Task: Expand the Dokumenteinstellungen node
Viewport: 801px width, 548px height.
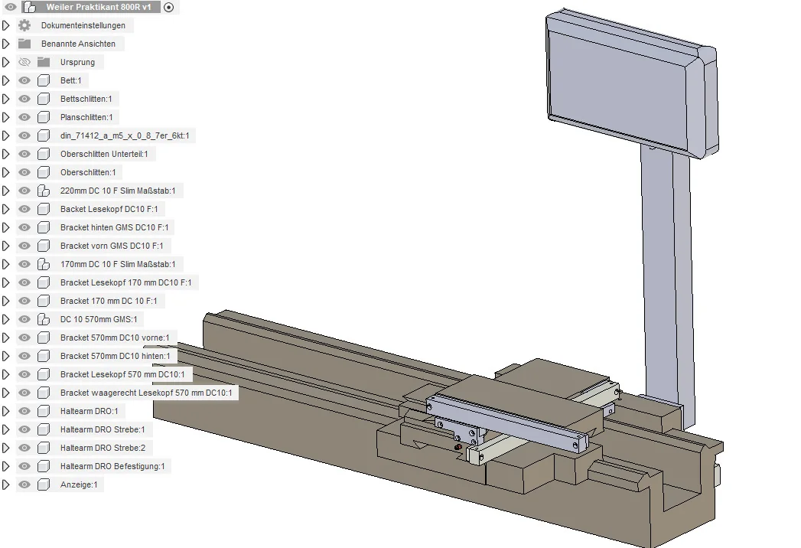Action: click(5, 25)
